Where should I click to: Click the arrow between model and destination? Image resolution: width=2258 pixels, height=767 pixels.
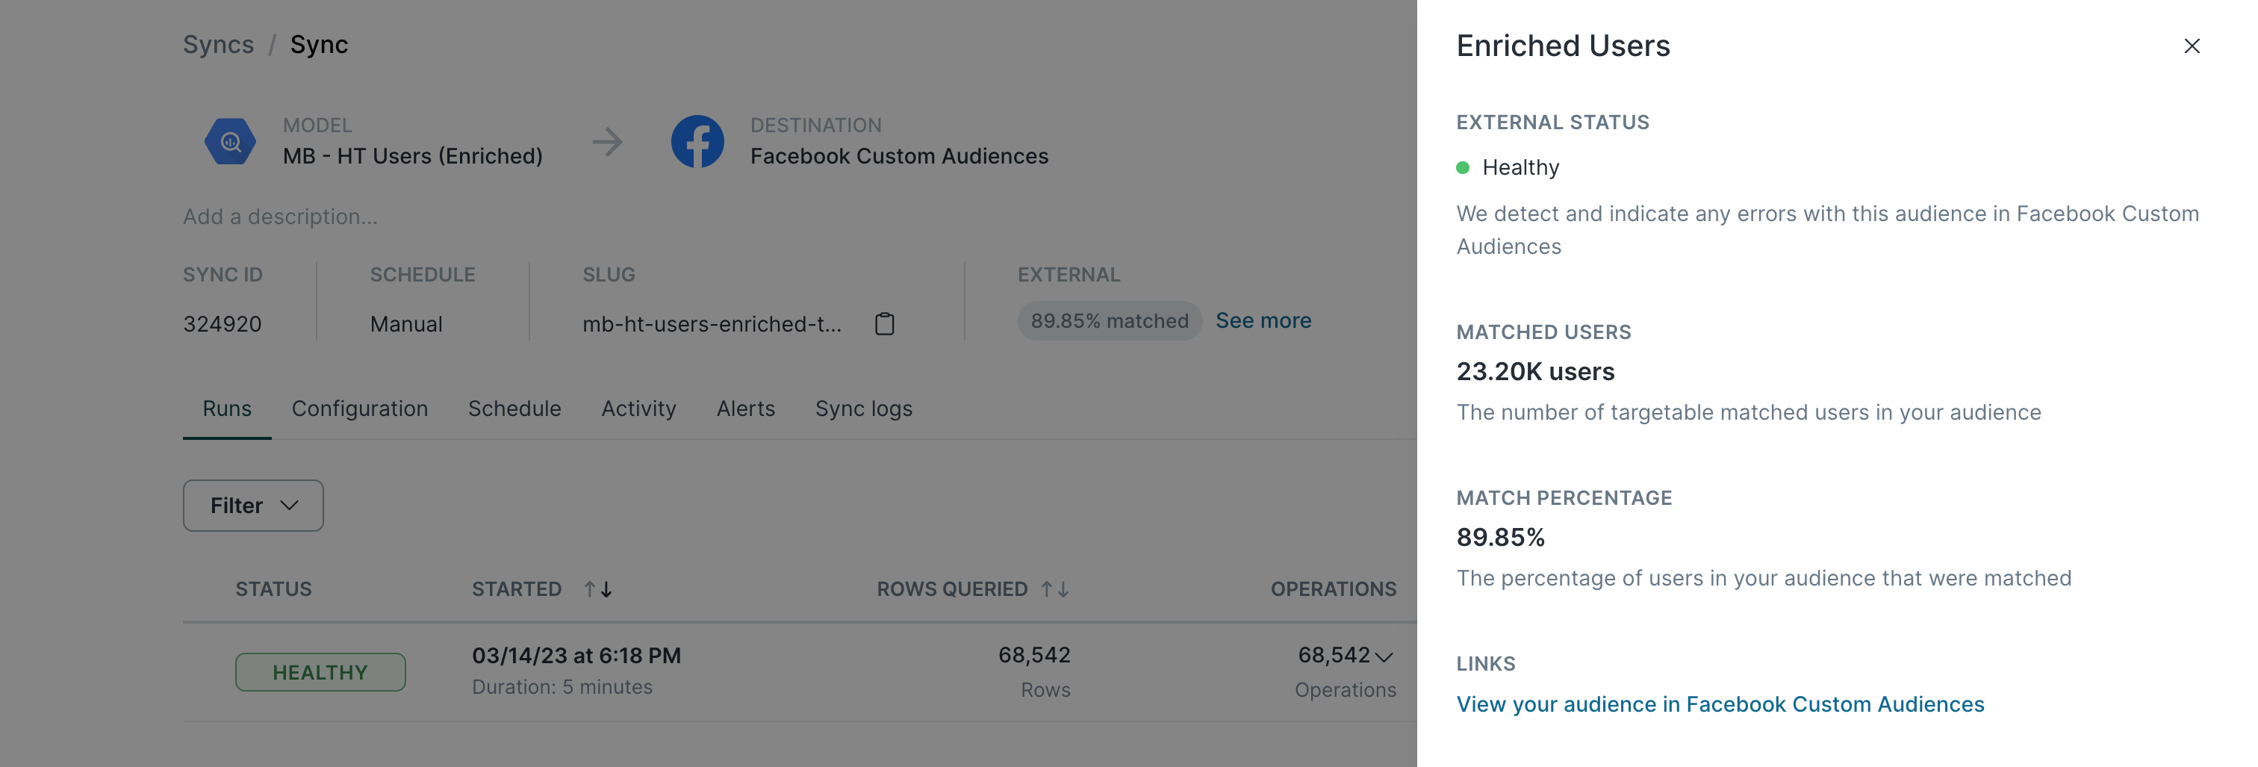(606, 142)
